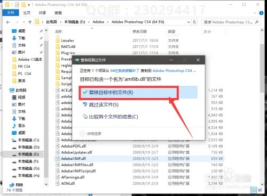267x196 pixels.
Task: Click 本地磁盘 (E:) breadcrumb in address bar
Action: click(x=75, y=22)
